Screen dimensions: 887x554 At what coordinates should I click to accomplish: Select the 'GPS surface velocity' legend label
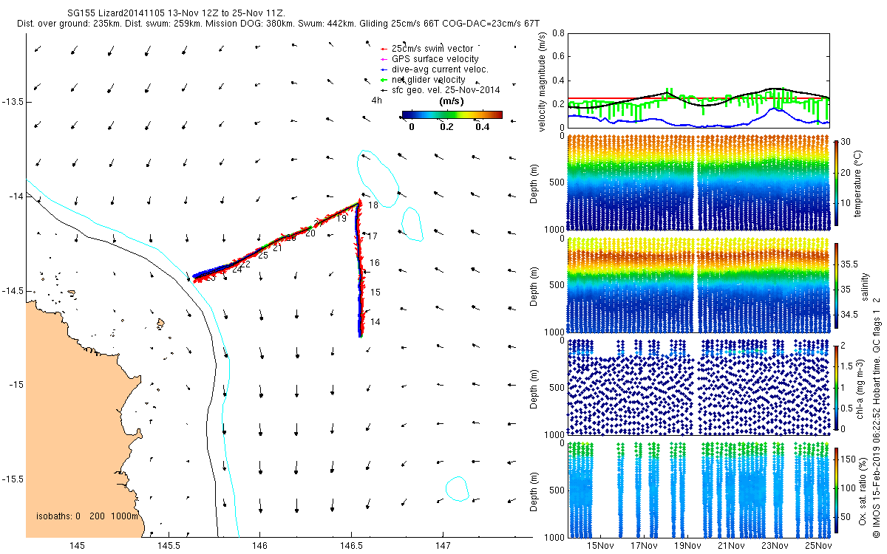435,59
